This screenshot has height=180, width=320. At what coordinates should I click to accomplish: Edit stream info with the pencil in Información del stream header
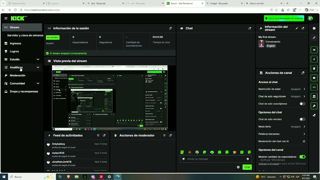[x=297, y=28]
